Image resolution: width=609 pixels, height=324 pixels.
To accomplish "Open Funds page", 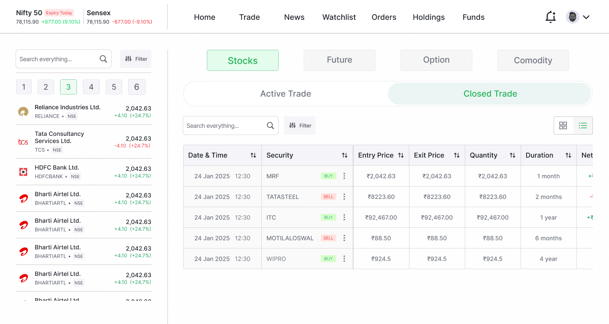I will pyautogui.click(x=474, y=17).
